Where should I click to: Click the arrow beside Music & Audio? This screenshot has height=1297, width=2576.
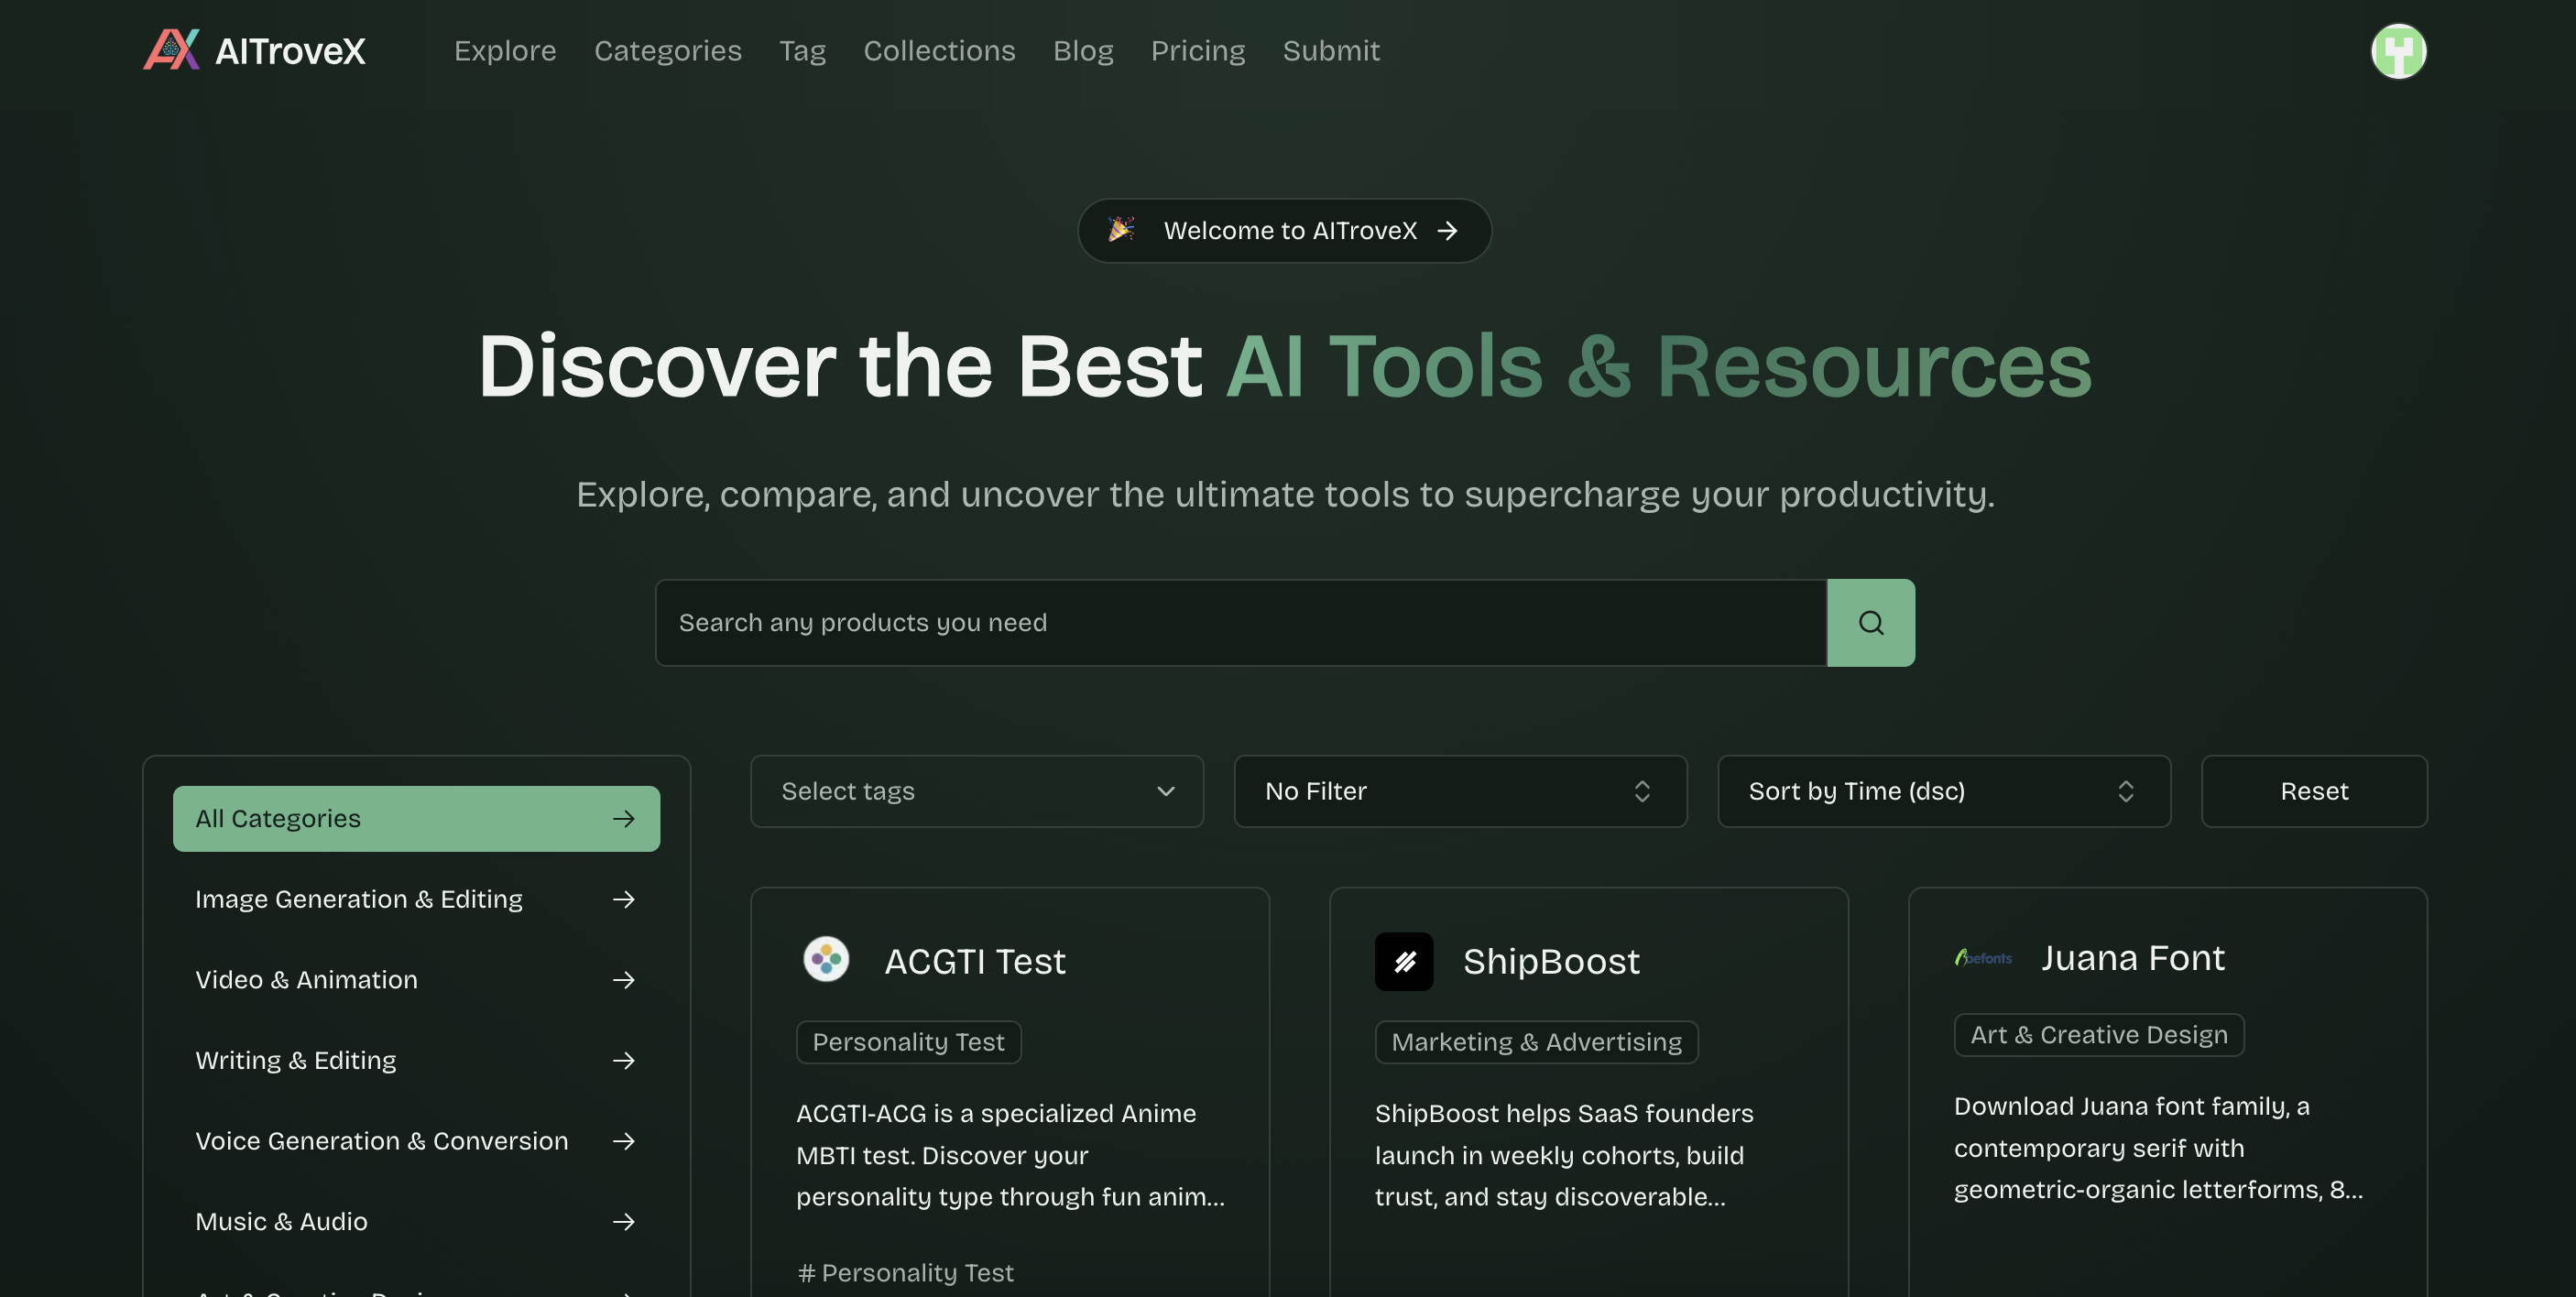[624, 1221]
